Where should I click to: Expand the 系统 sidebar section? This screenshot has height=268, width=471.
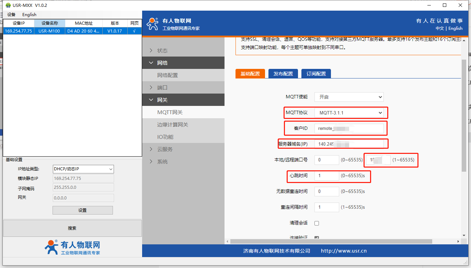tap(183, 162)
